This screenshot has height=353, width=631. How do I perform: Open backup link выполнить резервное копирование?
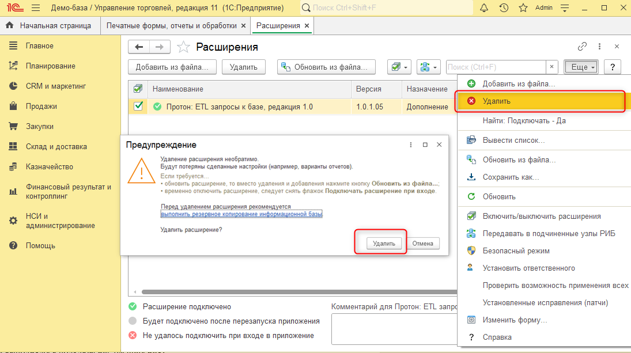[241, 214]
